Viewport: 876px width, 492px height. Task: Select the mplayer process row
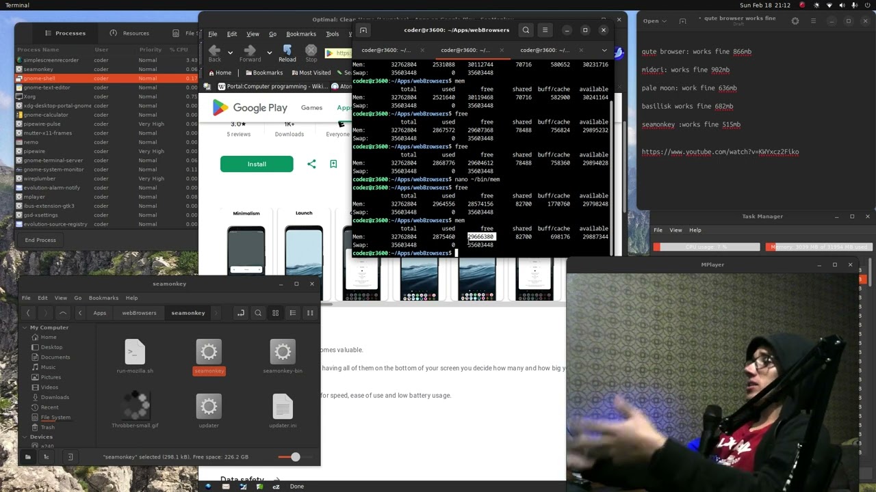click(x=106, y=197)
